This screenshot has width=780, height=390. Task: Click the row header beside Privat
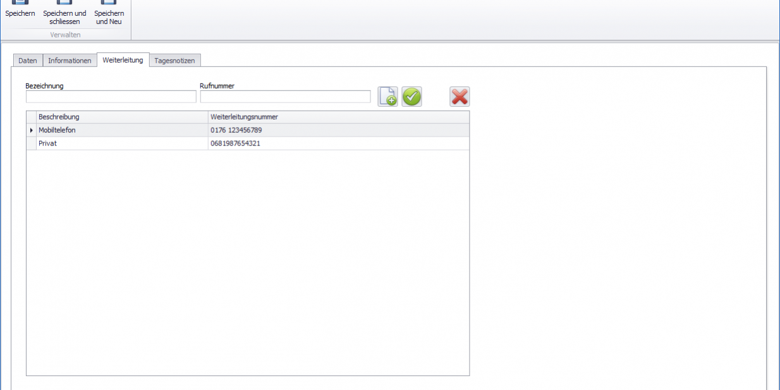31,143
